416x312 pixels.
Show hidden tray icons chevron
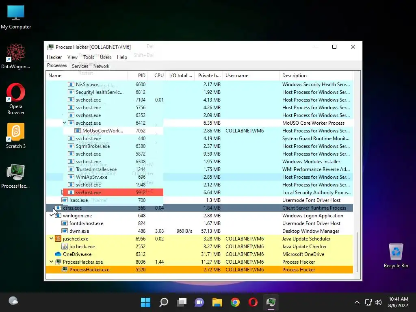click(x=357, y=302)
